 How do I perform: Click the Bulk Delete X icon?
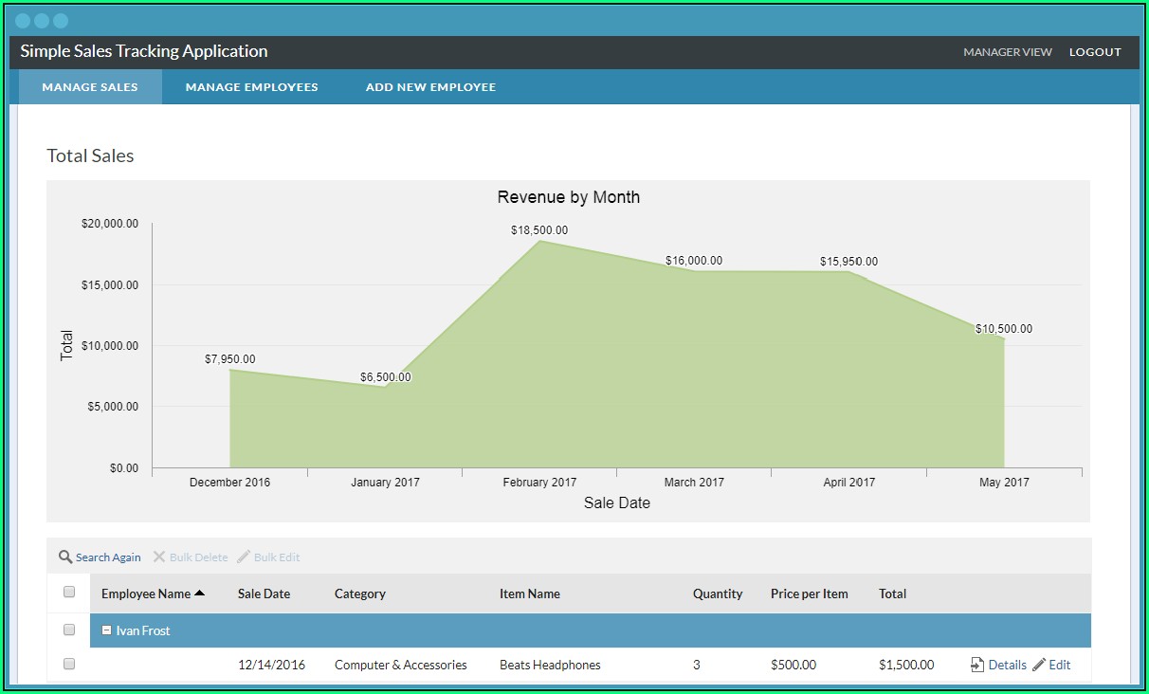pyautogui.click(x=159, y=557)
